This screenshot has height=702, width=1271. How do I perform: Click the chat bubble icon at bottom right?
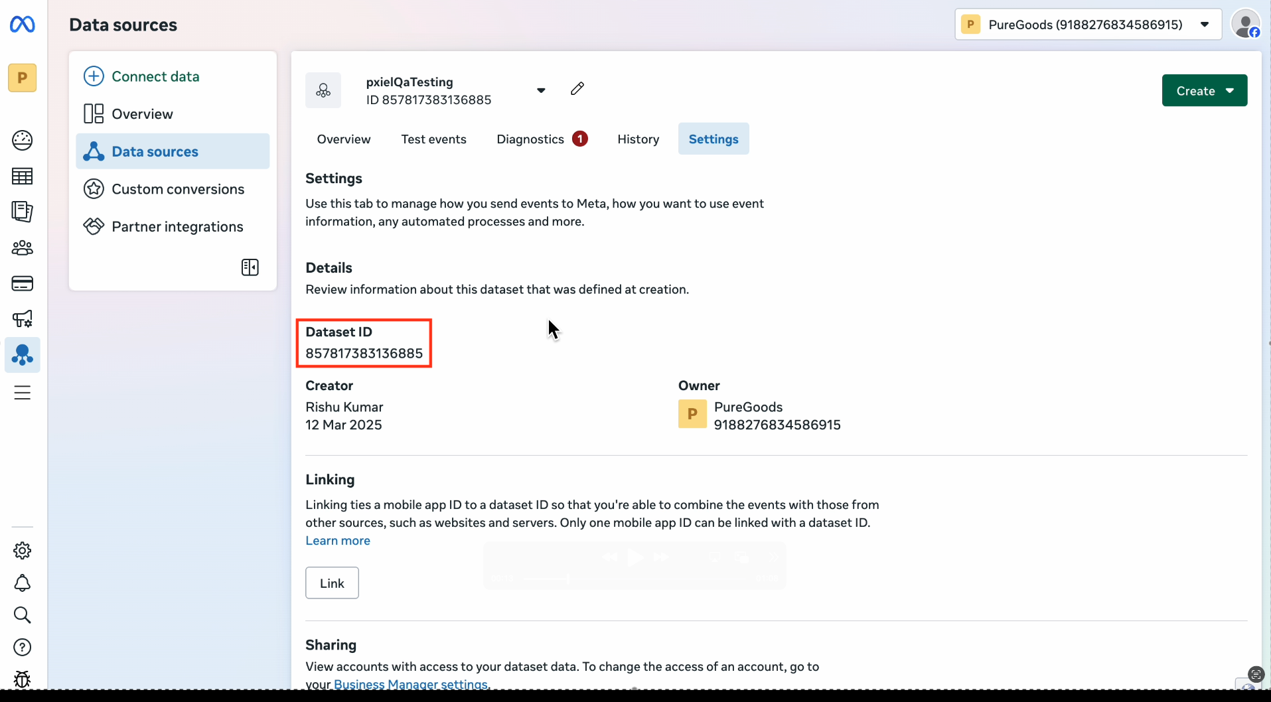[1256, 674]
